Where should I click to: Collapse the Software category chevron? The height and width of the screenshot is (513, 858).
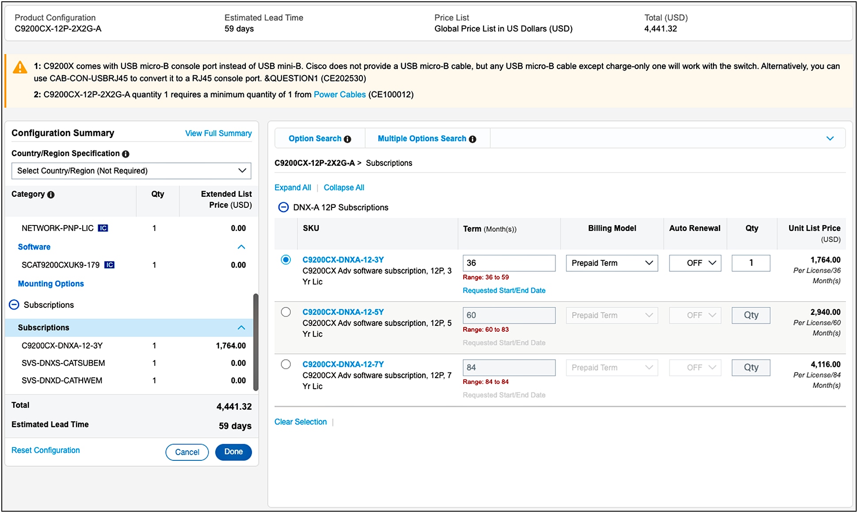point(241,247)
